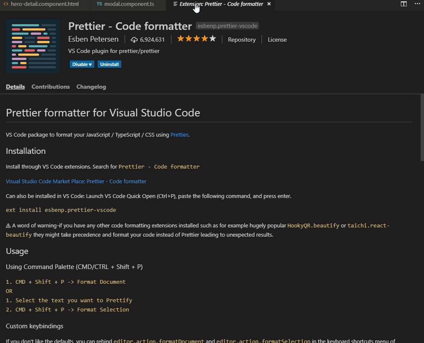This screenshot has width=424, height=343.
Task: Open the editor more actions ellipsis
Action: coord(417,3)
